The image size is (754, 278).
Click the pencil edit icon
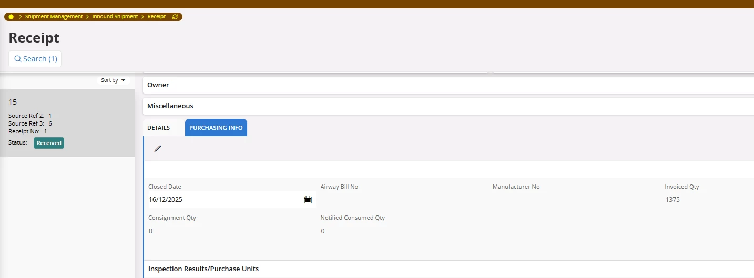pyautogui.click(x=157, y=149)
